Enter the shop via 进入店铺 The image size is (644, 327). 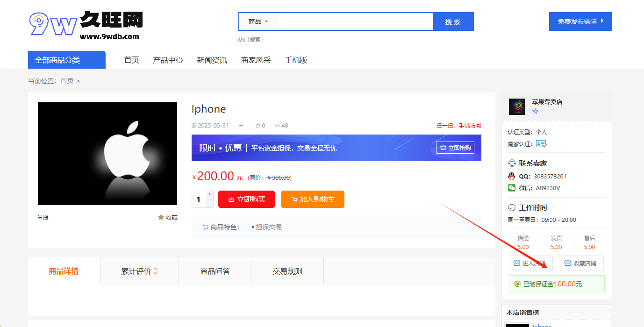531,263
